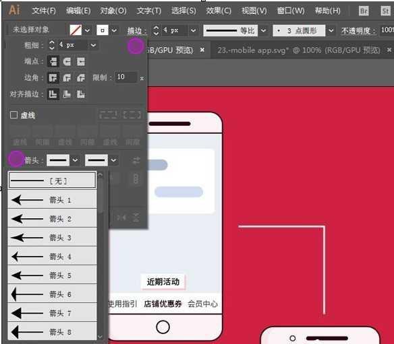This screenshot has height=344, width=394.
Task: Open the 对象(O) menu
Action: coord(113,11)
